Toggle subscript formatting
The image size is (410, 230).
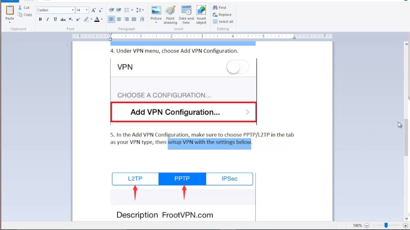(70, 19)
